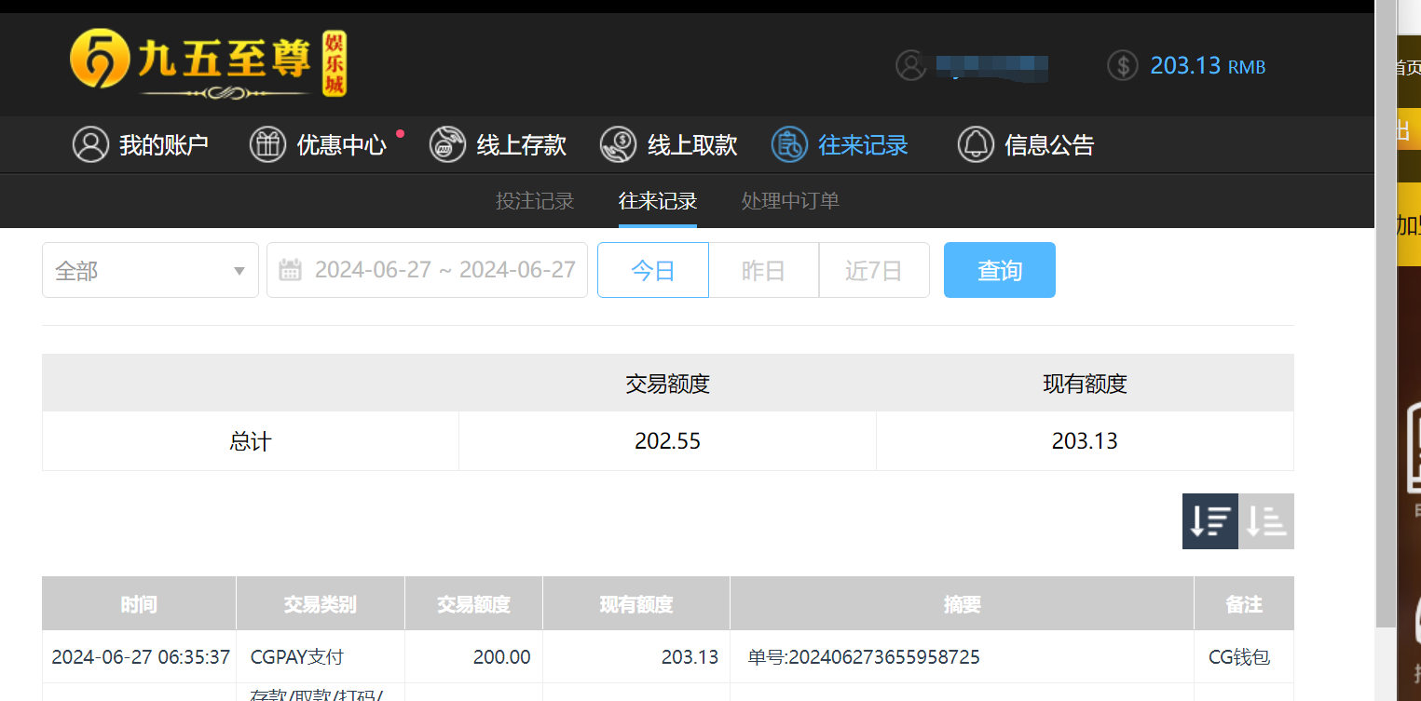1421x701 pixels.
Task: Switch to the 投注记录 tab
Action: click(535, 200)
